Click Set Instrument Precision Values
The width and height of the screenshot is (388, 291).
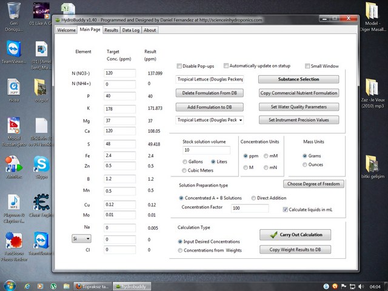(299, 120)
